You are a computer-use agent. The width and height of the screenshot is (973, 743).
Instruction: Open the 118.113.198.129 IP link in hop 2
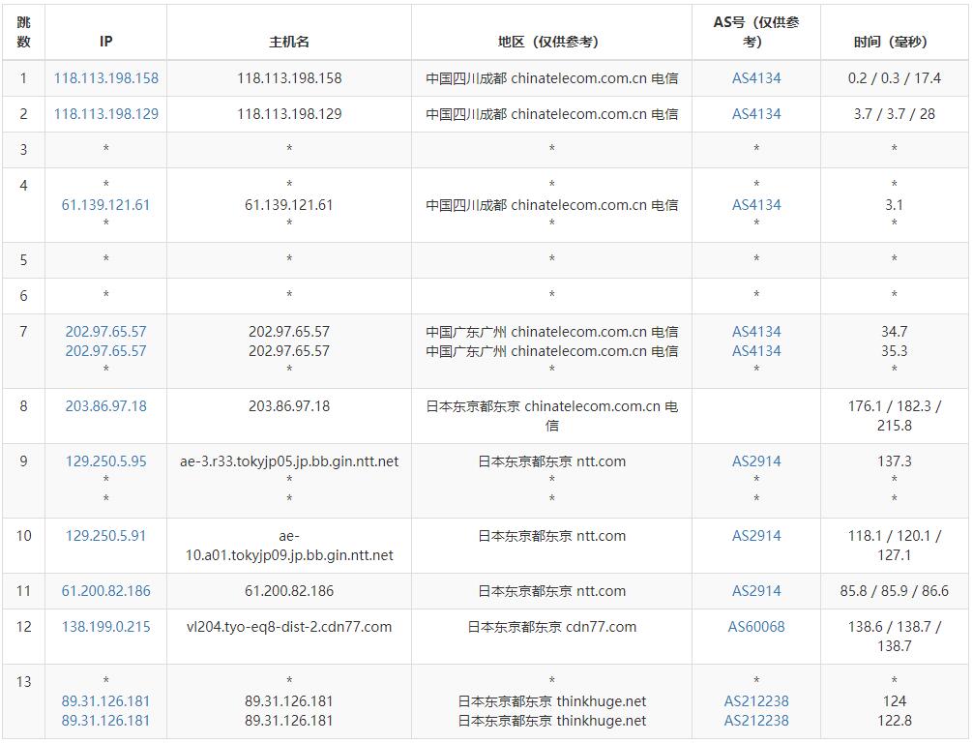[106, 114]
